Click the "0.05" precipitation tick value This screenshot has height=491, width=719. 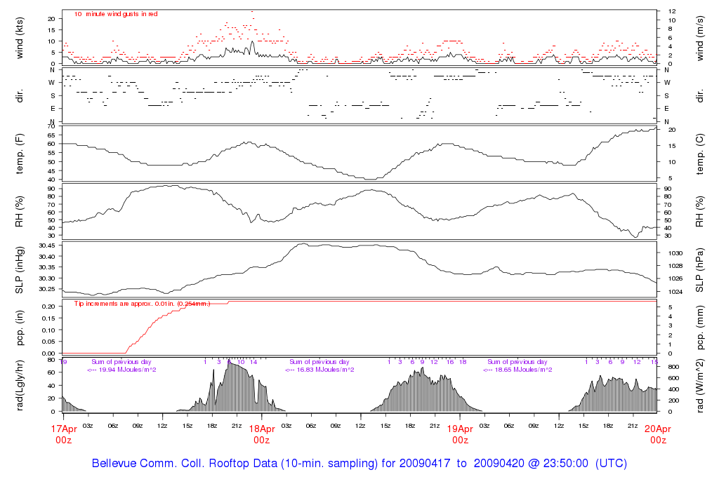48,342
